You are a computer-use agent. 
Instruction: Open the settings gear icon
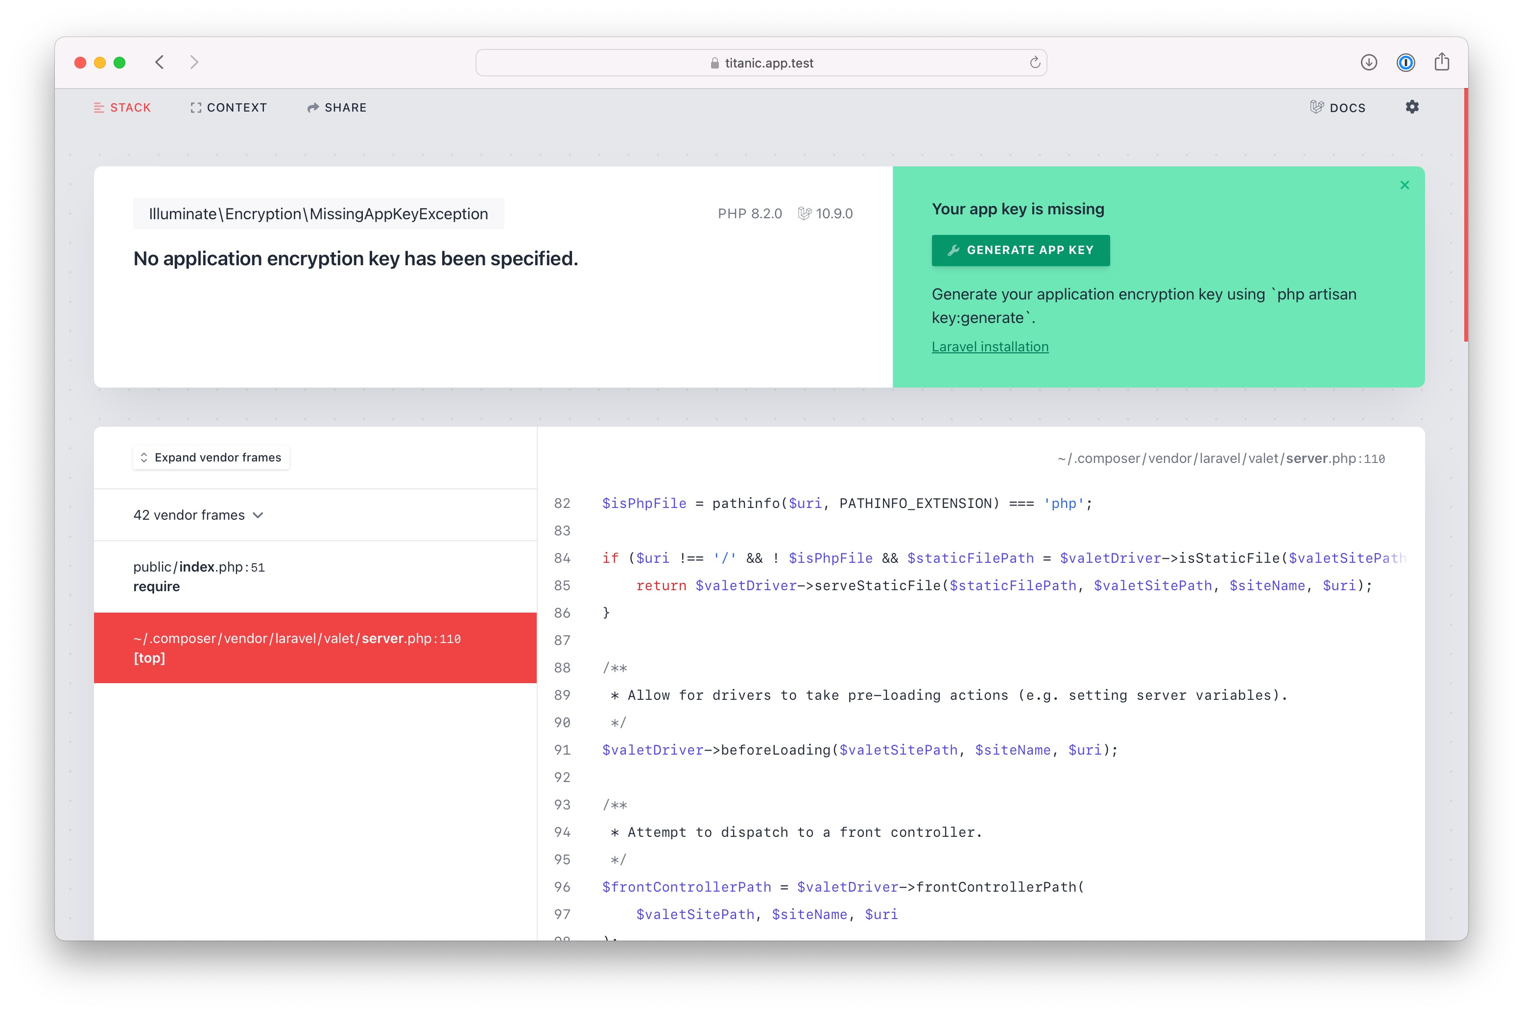(x=1412, y=107)
